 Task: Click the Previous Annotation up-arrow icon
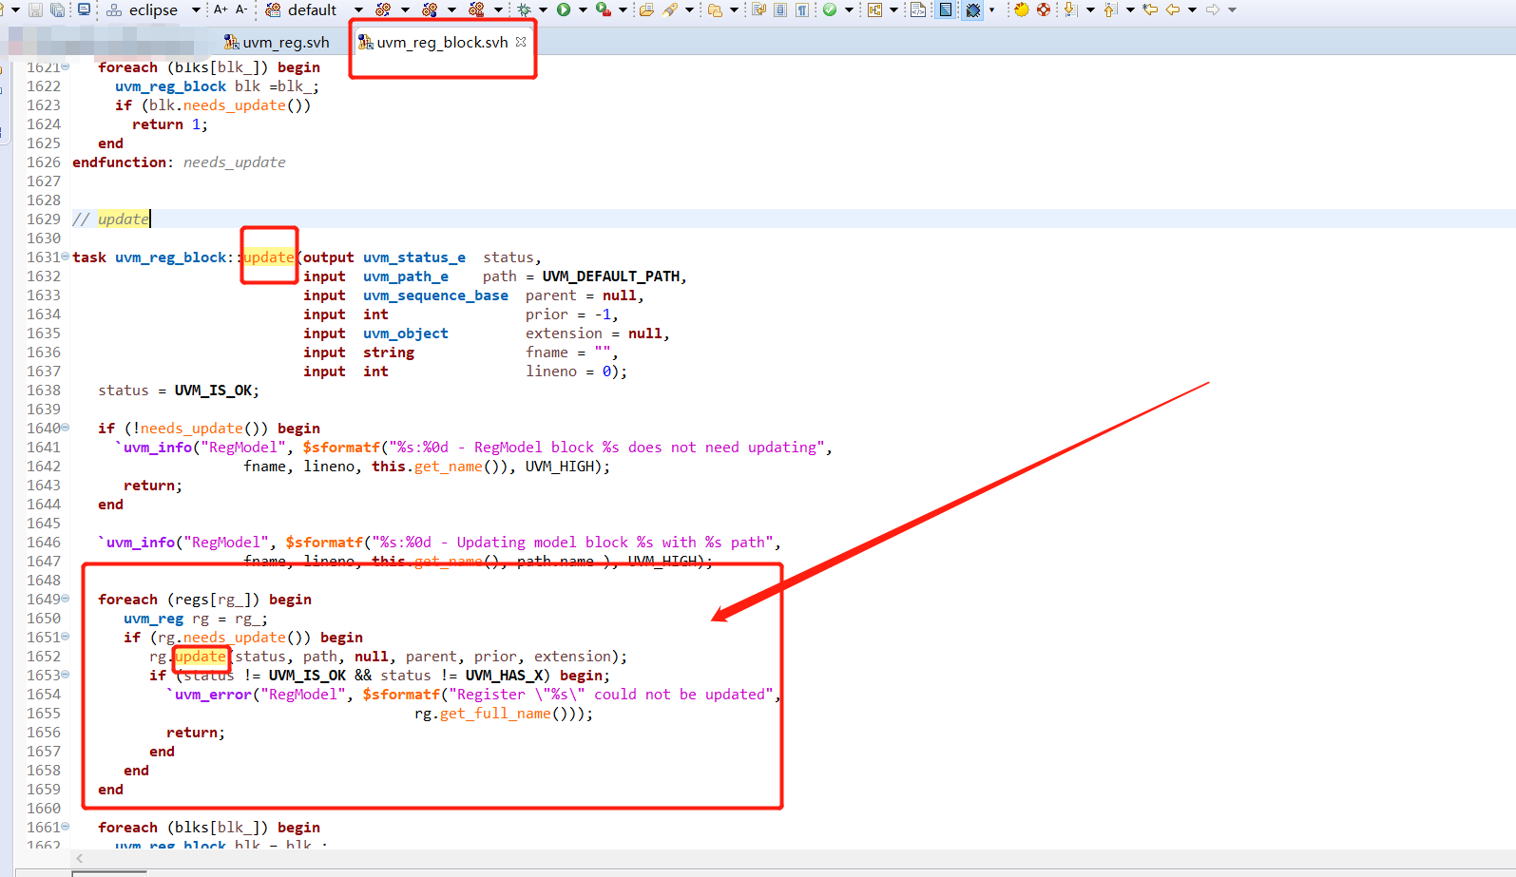pyautogui.click(x=1110, y=10)
